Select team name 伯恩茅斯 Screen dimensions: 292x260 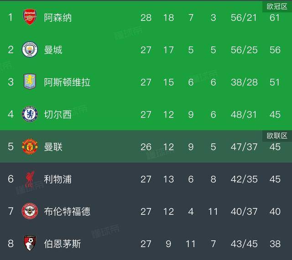[x=63, y=244]
